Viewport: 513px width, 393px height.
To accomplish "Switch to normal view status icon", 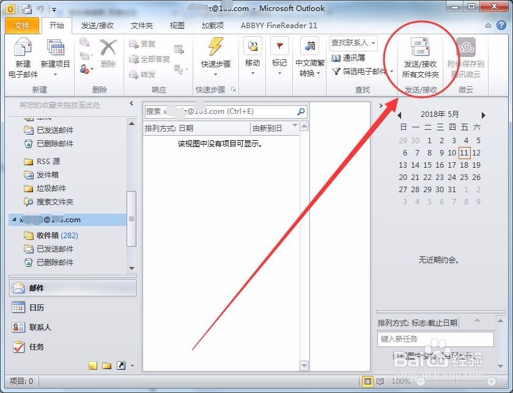I will 367,381.
